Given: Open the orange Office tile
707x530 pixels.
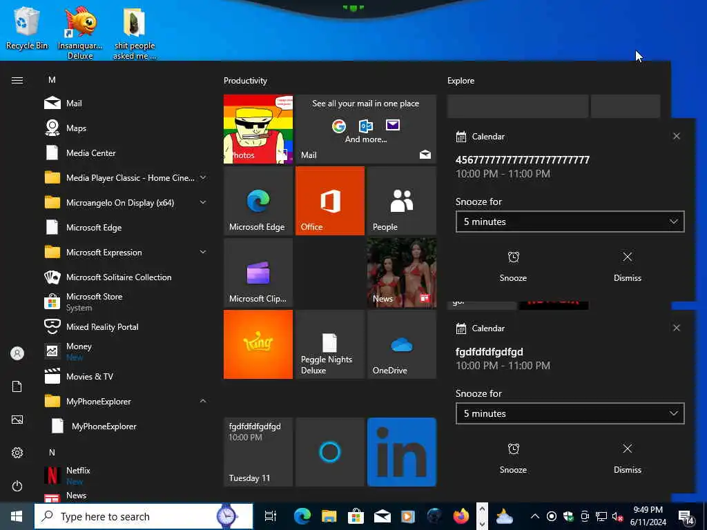Looking at the screenshot, I should pyautogui.click(x=329, y=201).
